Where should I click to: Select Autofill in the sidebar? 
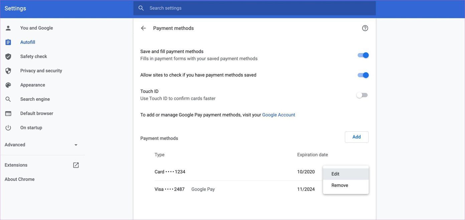(x=28, y=42)
